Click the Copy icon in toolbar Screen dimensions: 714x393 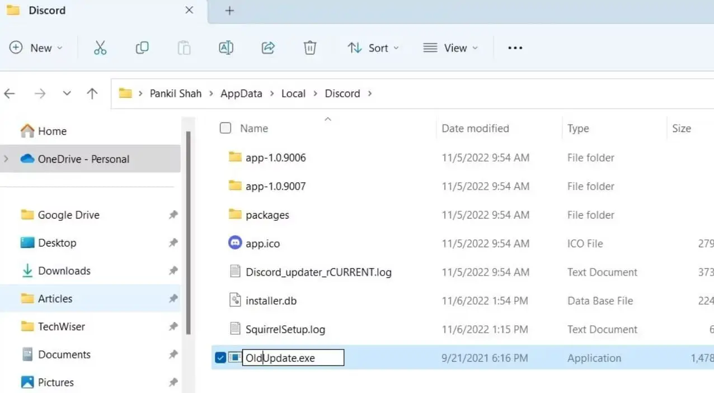[x=142, y=48]
